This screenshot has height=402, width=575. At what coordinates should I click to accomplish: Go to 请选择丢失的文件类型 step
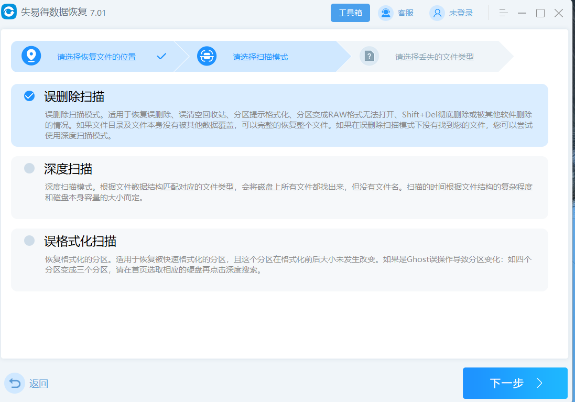[x=434, y=57]
